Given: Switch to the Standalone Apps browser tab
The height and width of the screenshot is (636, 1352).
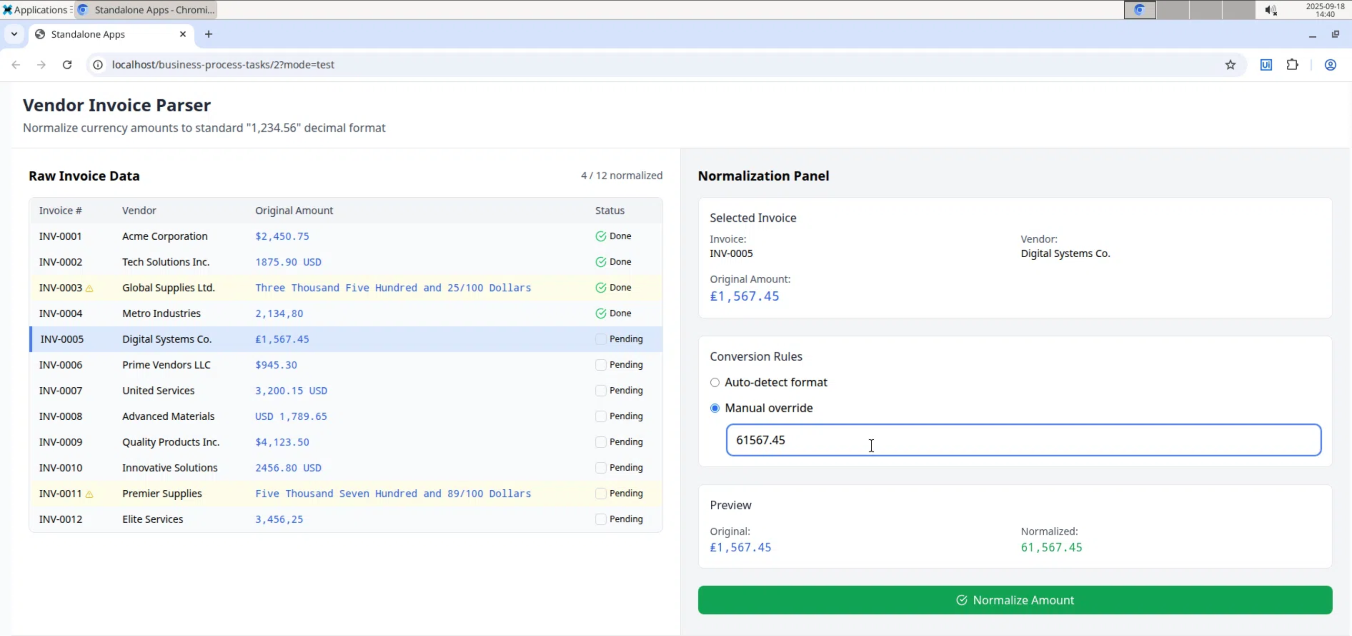Looking at the screenshot, I should 111,34.
